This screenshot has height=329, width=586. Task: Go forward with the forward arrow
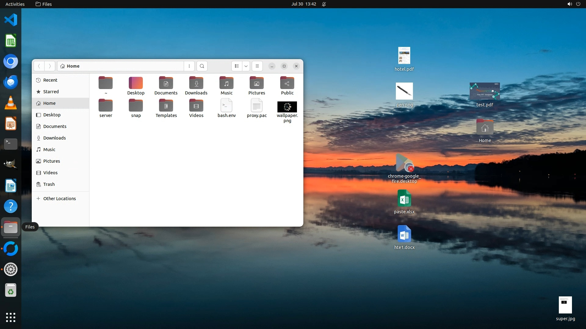(x=50, y=66)
